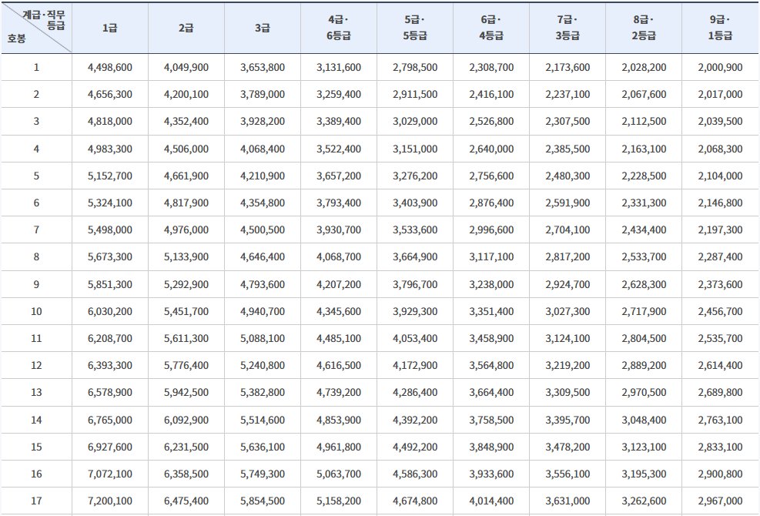
Task: Click the value 2,689,800
Action: [720, 392]
